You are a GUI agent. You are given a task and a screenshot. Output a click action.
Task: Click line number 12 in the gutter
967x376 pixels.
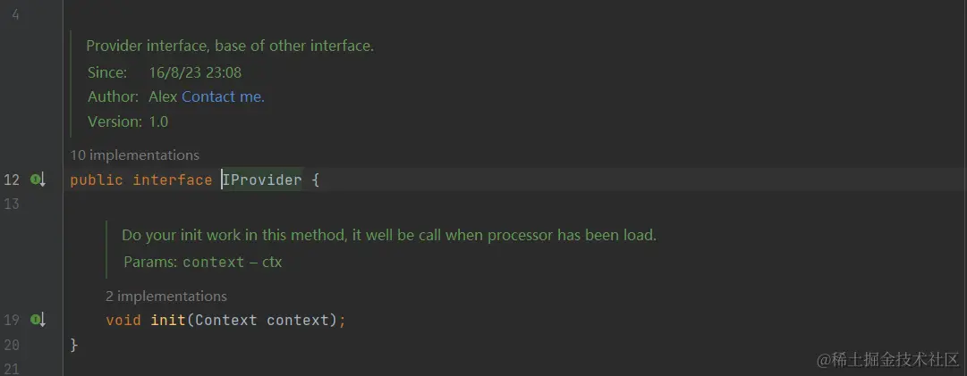pos(12,180)
